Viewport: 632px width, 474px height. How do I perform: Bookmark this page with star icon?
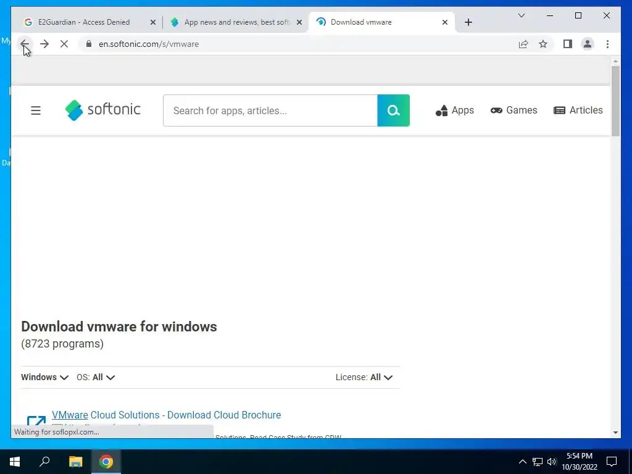coord(543,44)
